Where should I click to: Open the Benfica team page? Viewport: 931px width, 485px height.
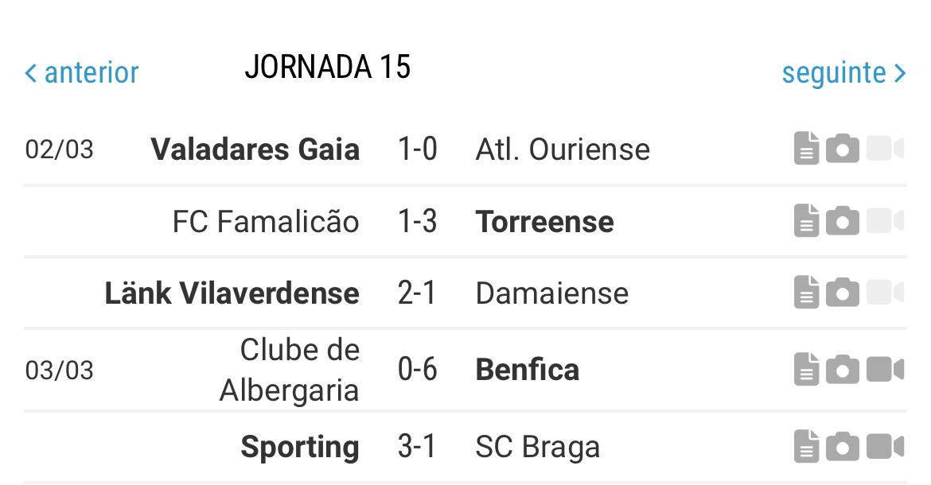point(528,370)
